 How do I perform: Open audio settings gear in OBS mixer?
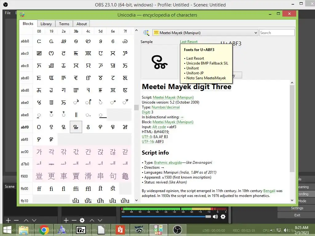point(223,217)
